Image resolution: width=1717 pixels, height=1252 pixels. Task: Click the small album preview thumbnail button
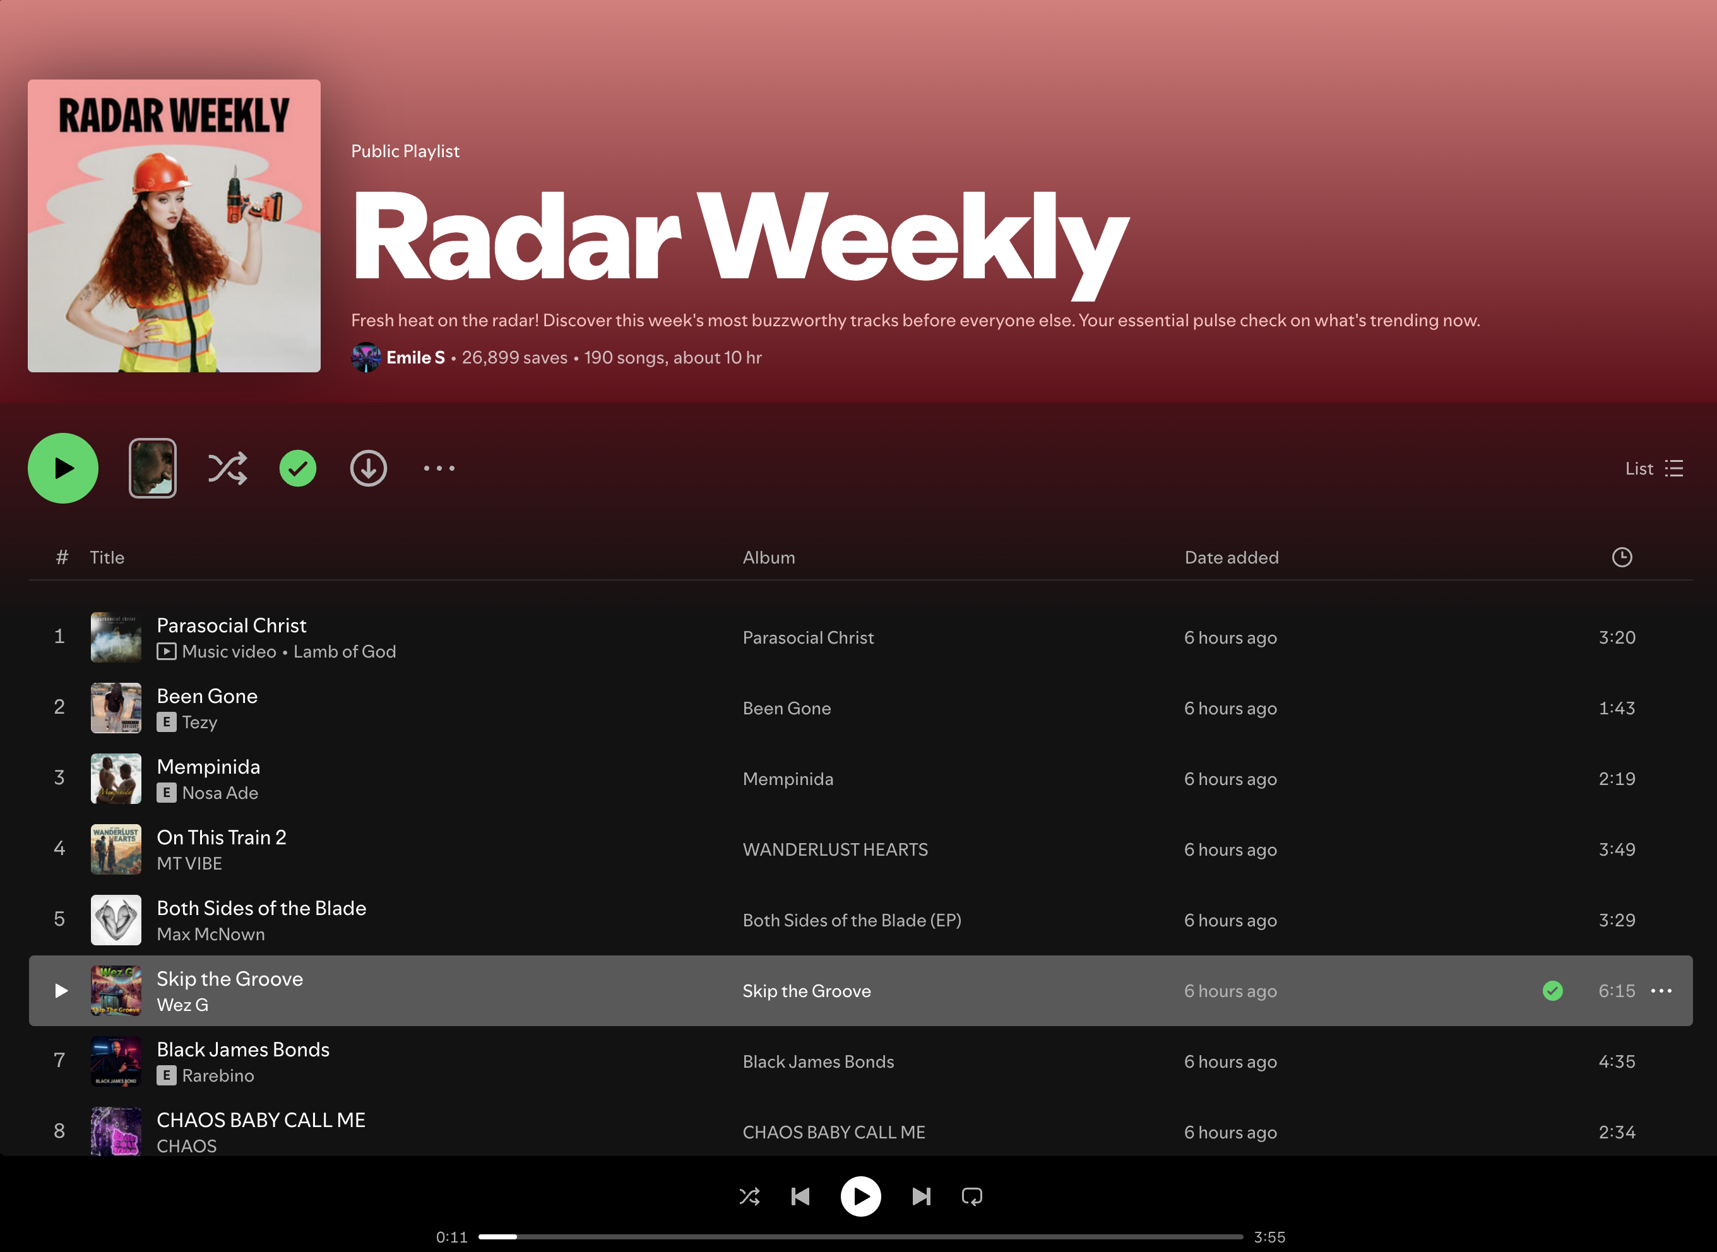click(152, 468)
